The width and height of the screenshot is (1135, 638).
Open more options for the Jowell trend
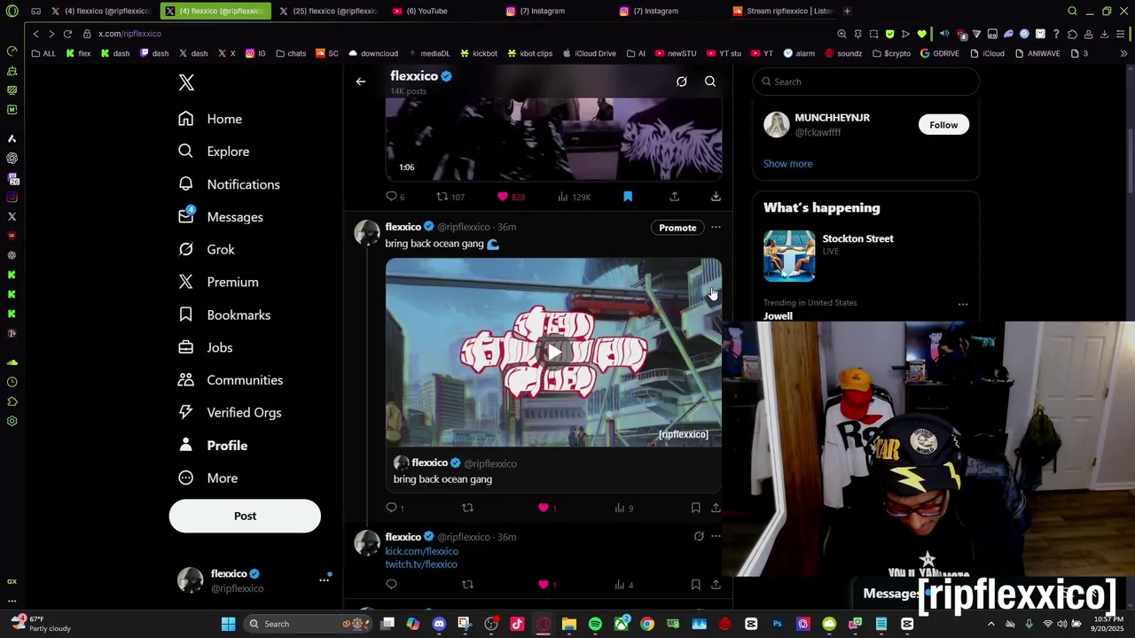(x=963, y=304)
